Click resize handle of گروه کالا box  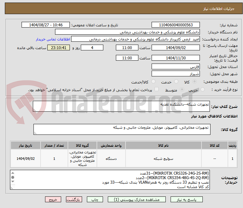pyautogui.click(x=35, y=133)
